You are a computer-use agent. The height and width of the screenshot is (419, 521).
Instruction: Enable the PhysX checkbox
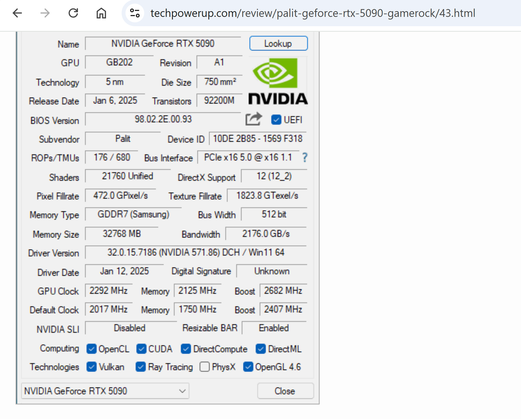205,367
